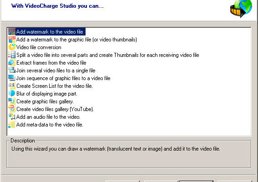The width and height of the screenshot is (258, 182).
Task: Select 'Create Screen List for the video file'
Action: point(55,86)
